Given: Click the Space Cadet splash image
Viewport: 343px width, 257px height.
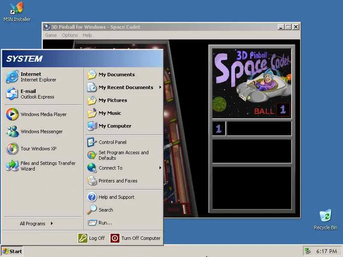Looking at the screenshot, I should tap(252, 83).
